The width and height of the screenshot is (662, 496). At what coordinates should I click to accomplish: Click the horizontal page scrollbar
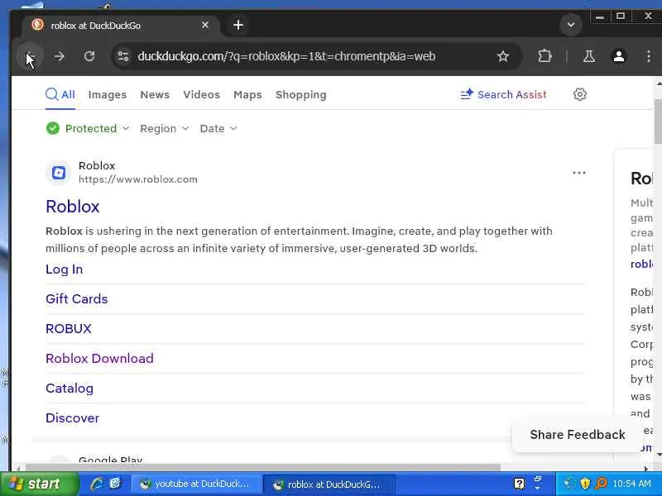262,467
